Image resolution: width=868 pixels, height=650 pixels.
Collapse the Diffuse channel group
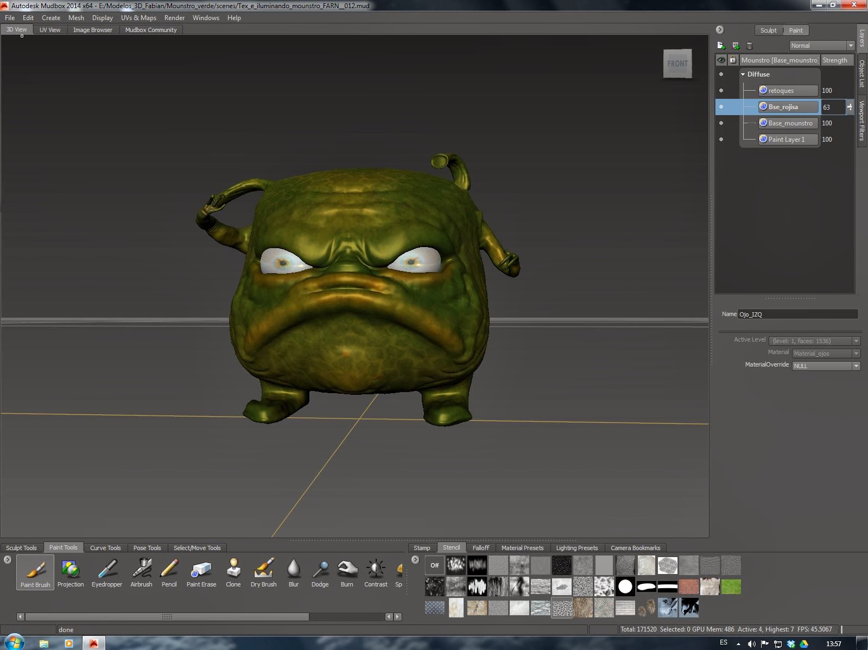pyautogui.click(x=743, y=74)
